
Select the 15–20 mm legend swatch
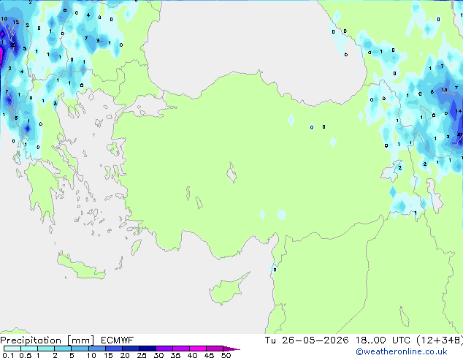pyautogui.click(x=113, y=349)
